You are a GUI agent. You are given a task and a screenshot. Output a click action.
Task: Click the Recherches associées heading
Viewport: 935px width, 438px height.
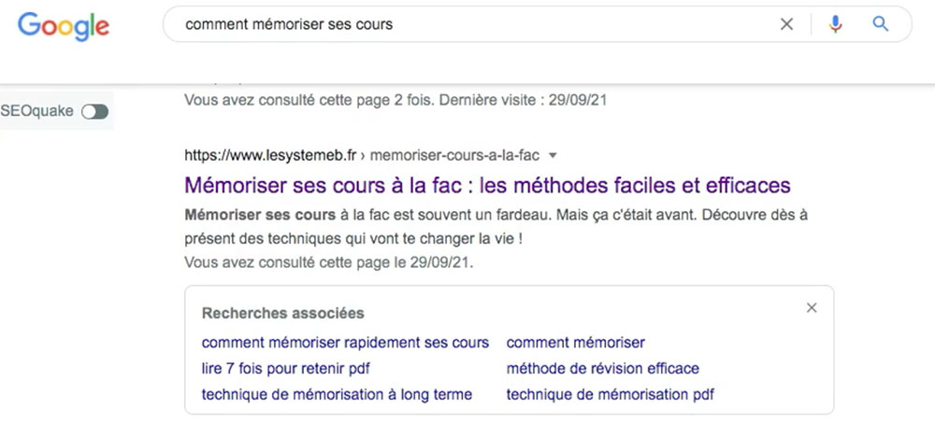[x=282, y=313]
